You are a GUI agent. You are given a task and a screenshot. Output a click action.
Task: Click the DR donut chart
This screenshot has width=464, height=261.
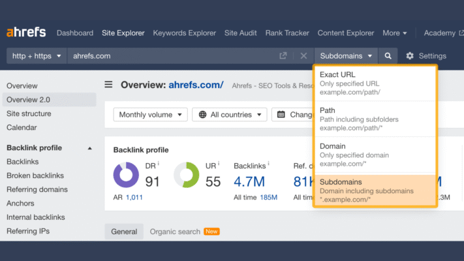(x=126, y=175)
